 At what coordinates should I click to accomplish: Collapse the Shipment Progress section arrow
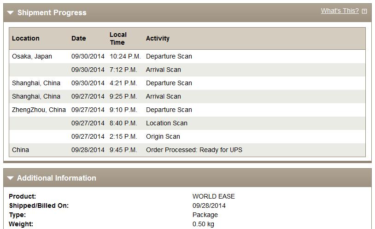(10, 12)
